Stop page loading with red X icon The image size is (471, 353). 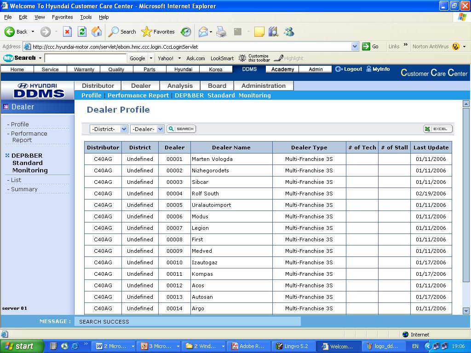pos(67,32)
